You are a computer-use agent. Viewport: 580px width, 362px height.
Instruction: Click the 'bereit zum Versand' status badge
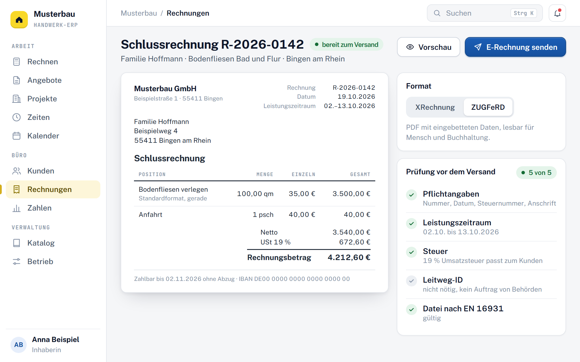pyautogui.click(x=347, y=45)
